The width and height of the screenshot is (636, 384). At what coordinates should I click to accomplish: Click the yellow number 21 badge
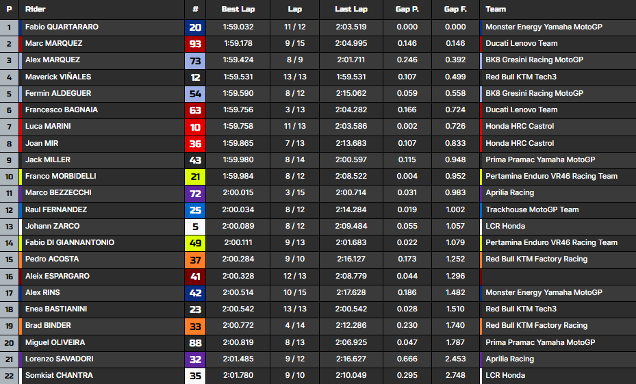(195, 177)
